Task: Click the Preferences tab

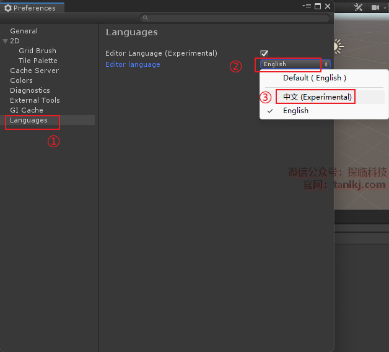Action: (32, 8)
